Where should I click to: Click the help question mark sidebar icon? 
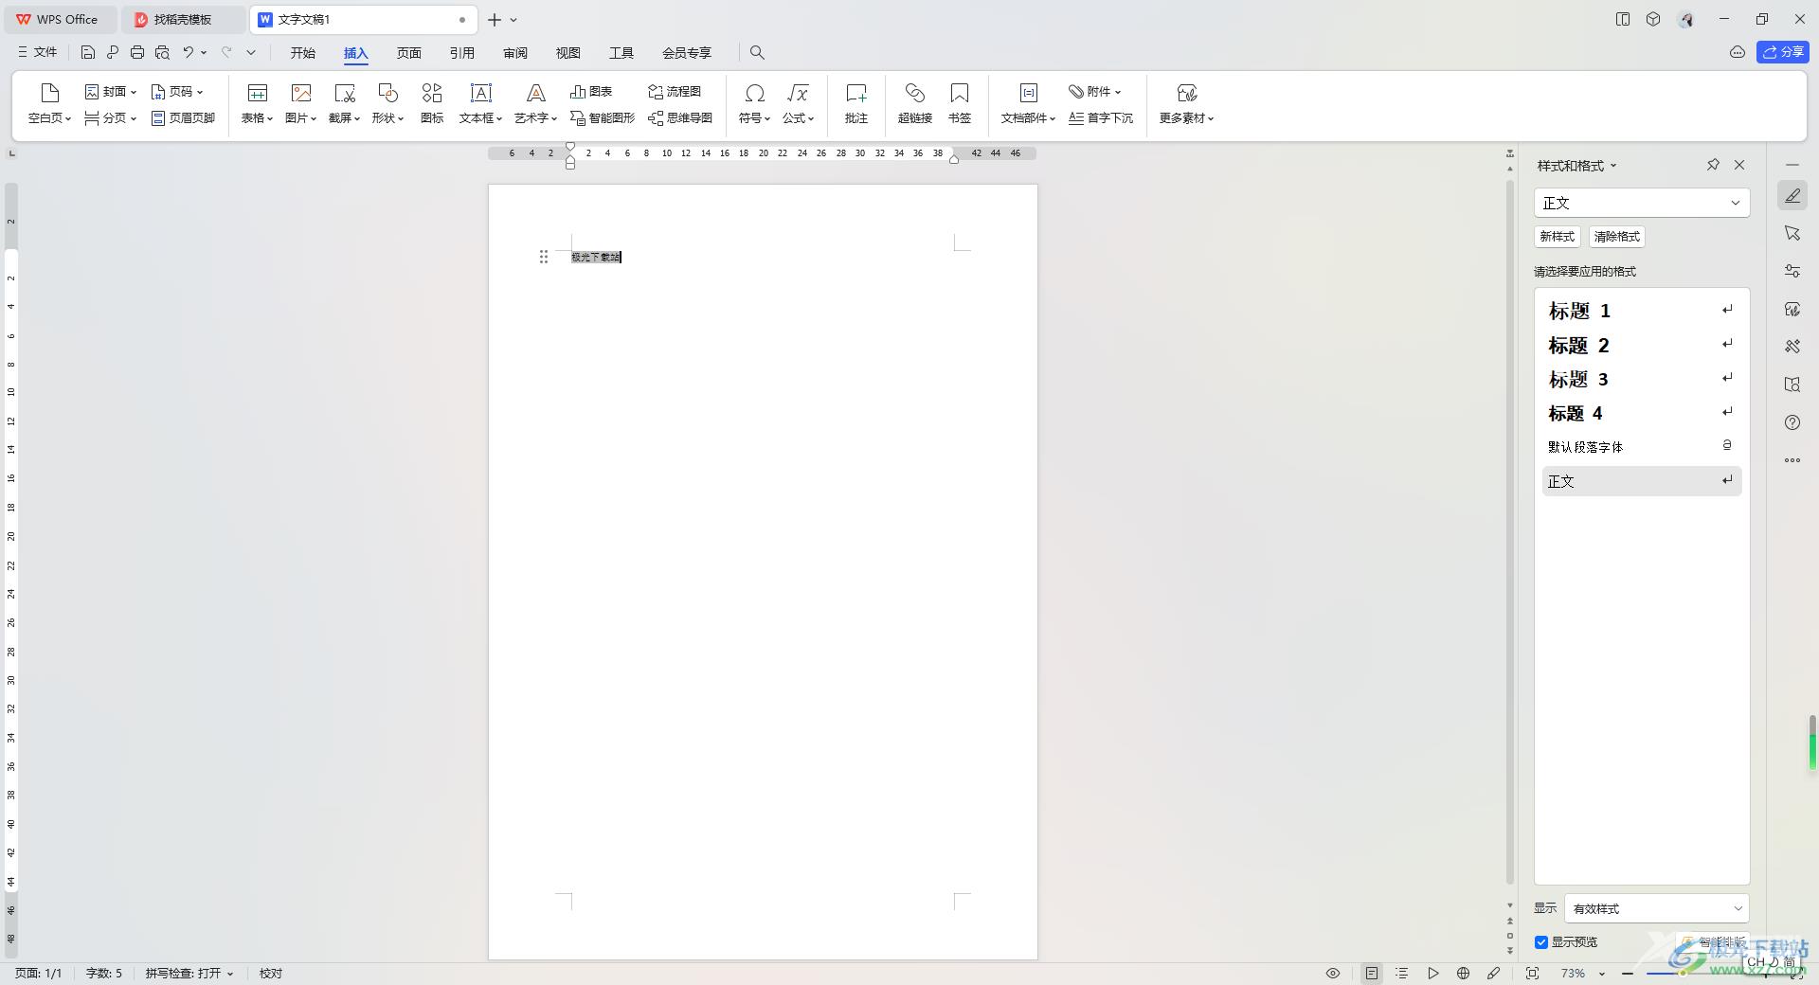tap(1792, 422)
